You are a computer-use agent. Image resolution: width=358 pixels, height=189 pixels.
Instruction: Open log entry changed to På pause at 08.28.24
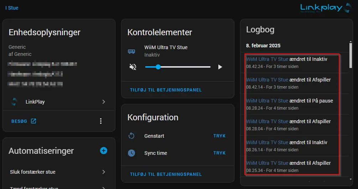click(295, 104)
